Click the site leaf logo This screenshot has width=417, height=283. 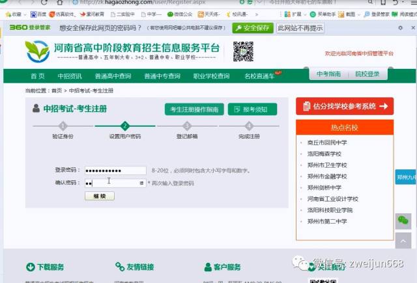37,51
